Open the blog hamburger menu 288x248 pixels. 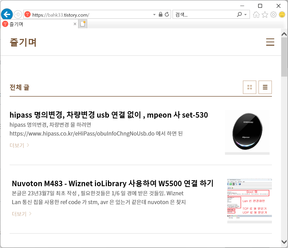click(x=270, y=42)
